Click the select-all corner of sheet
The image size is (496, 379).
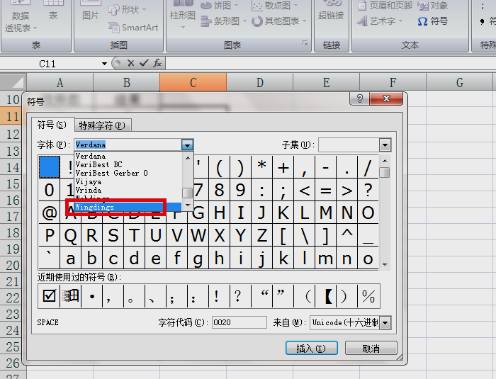(13, 82)
